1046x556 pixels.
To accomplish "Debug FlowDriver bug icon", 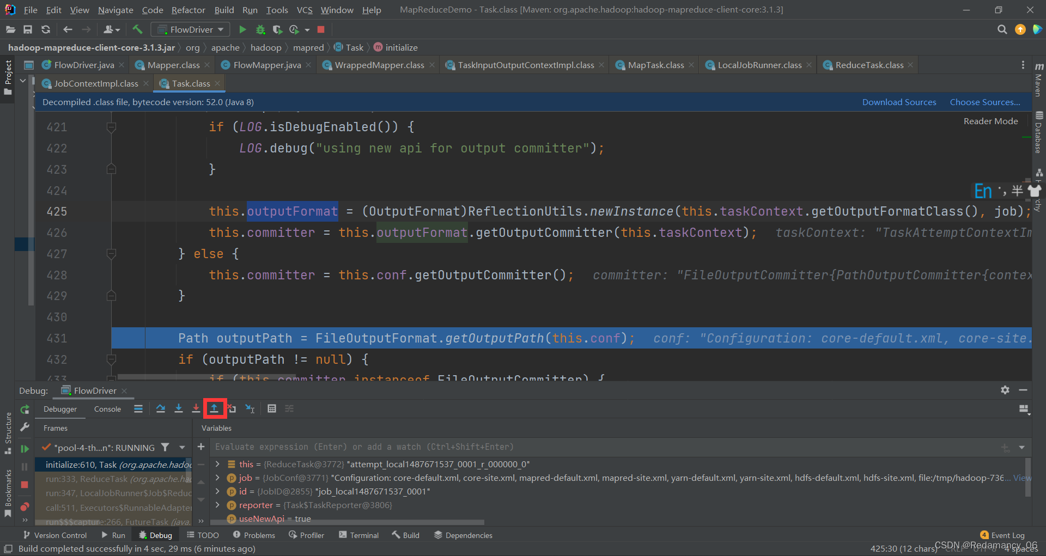I will coord(260,29).
